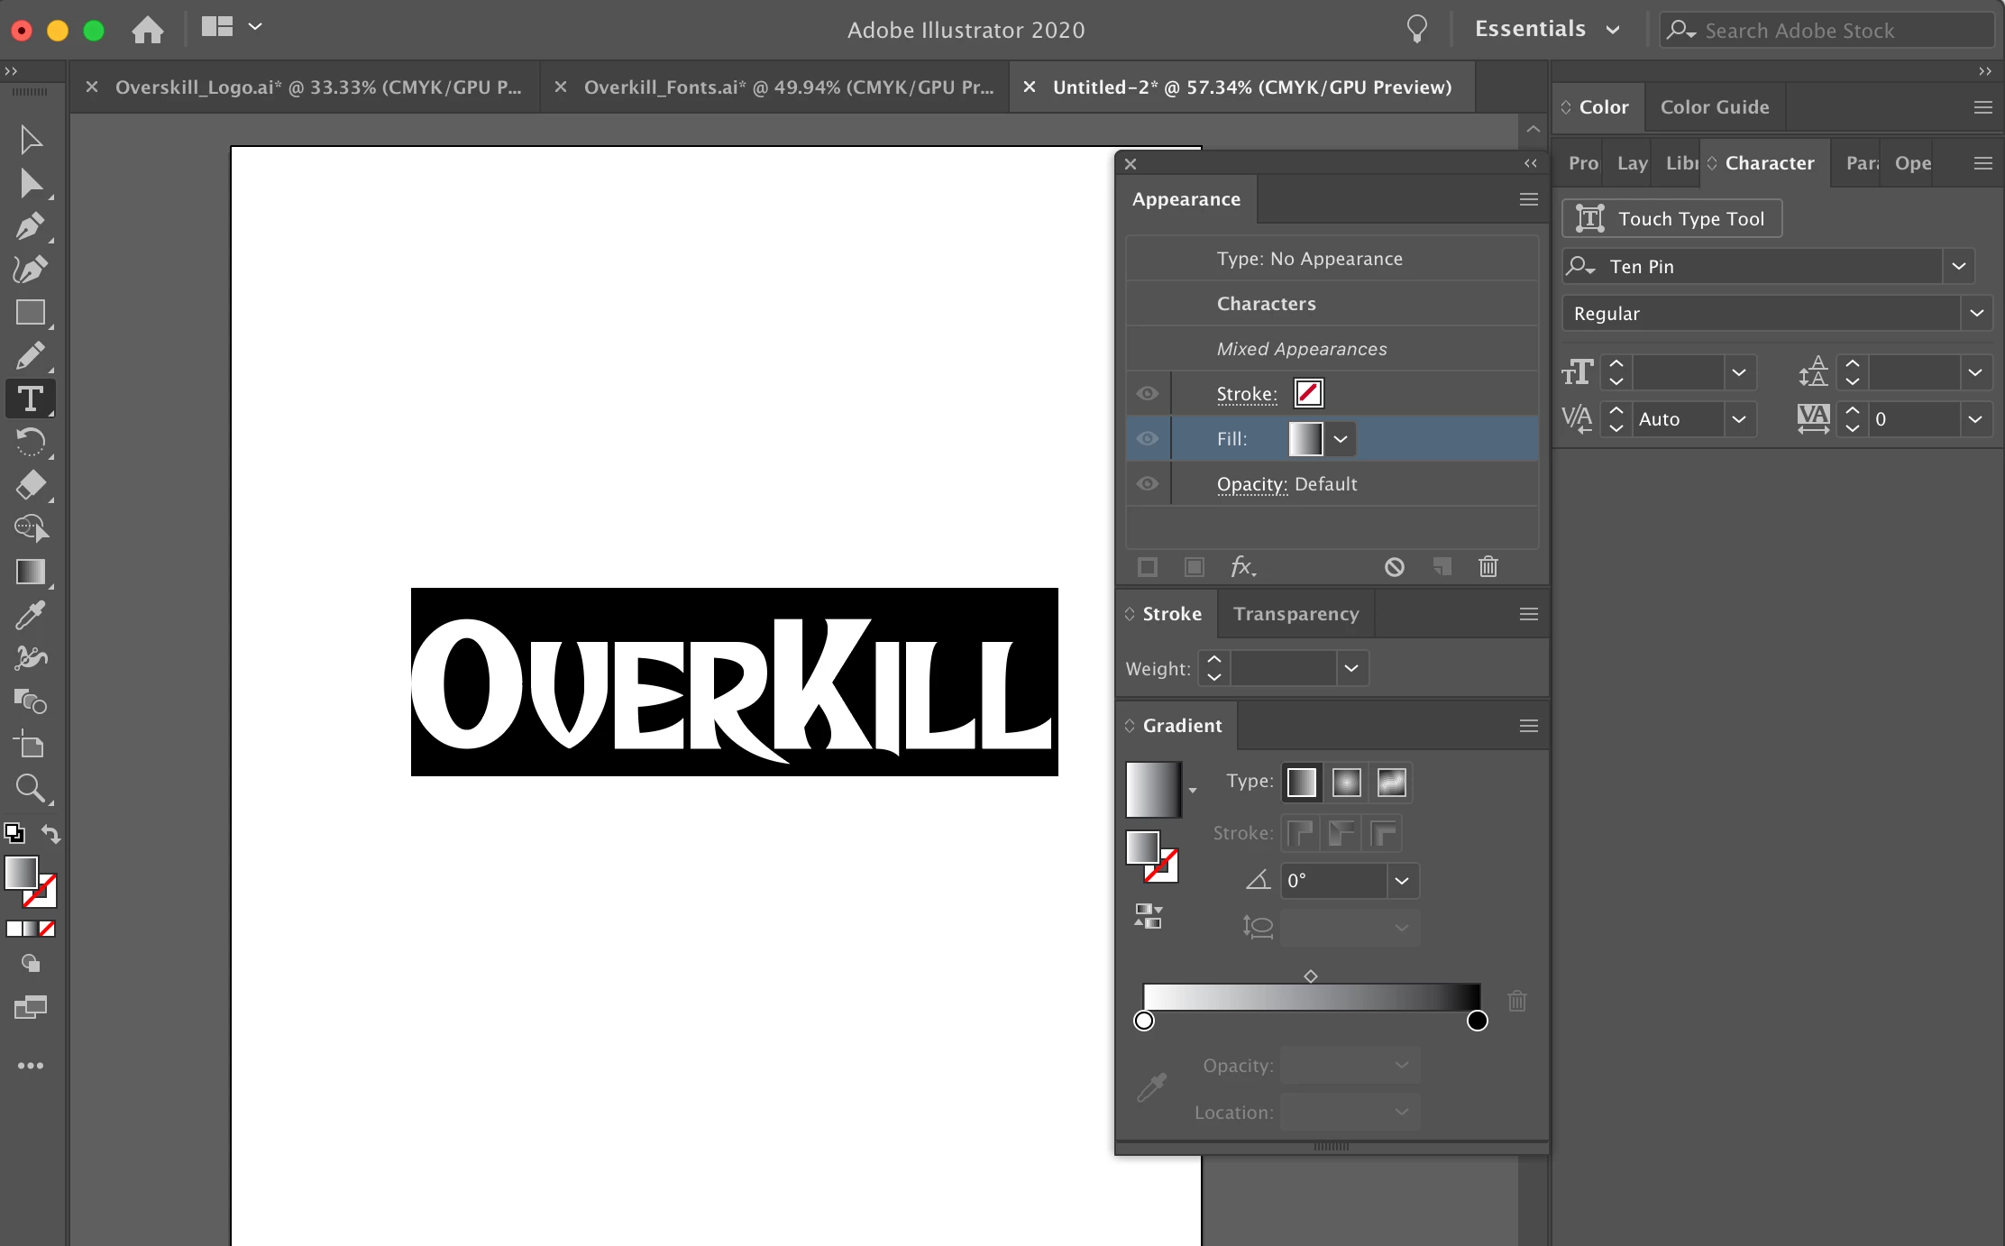Toggle Opacity row visibility eye
2005x1246 pixels.
(1147, 483)
